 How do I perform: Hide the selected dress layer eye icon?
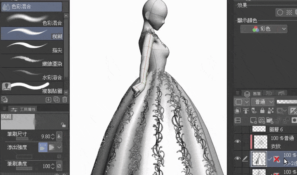(x=238, y=158)
